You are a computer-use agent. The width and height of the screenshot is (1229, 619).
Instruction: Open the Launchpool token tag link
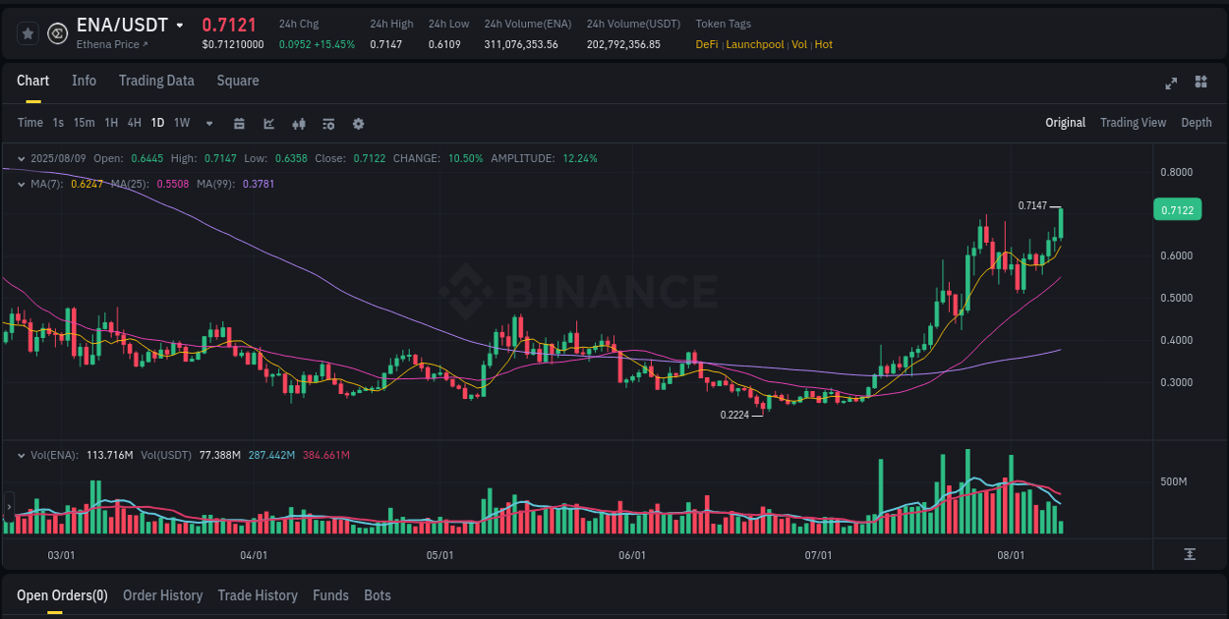pos(754,44)
